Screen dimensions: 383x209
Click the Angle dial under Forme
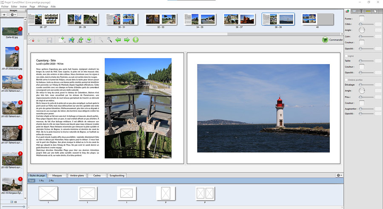[x=362, y=30]
